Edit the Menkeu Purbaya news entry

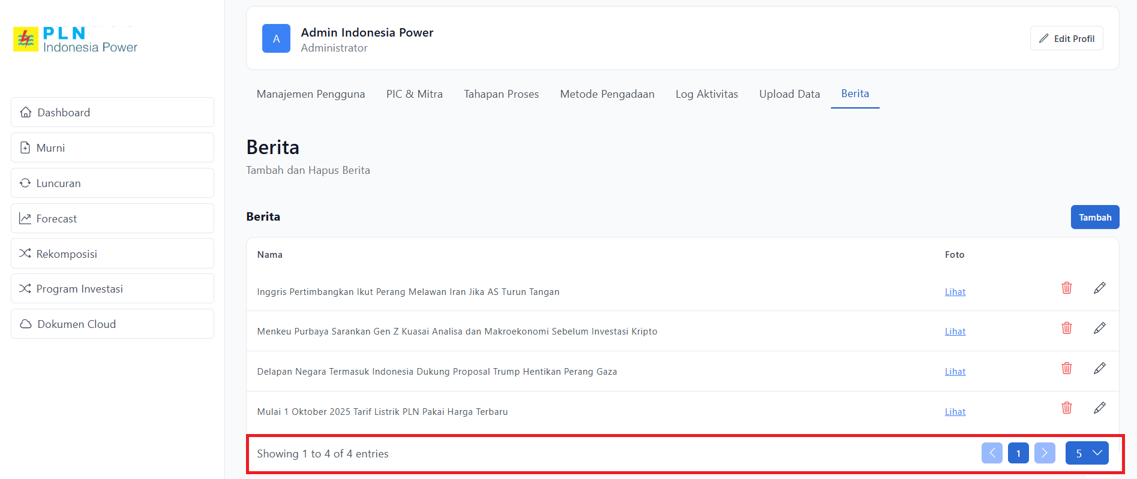[x=1099, y=328]
